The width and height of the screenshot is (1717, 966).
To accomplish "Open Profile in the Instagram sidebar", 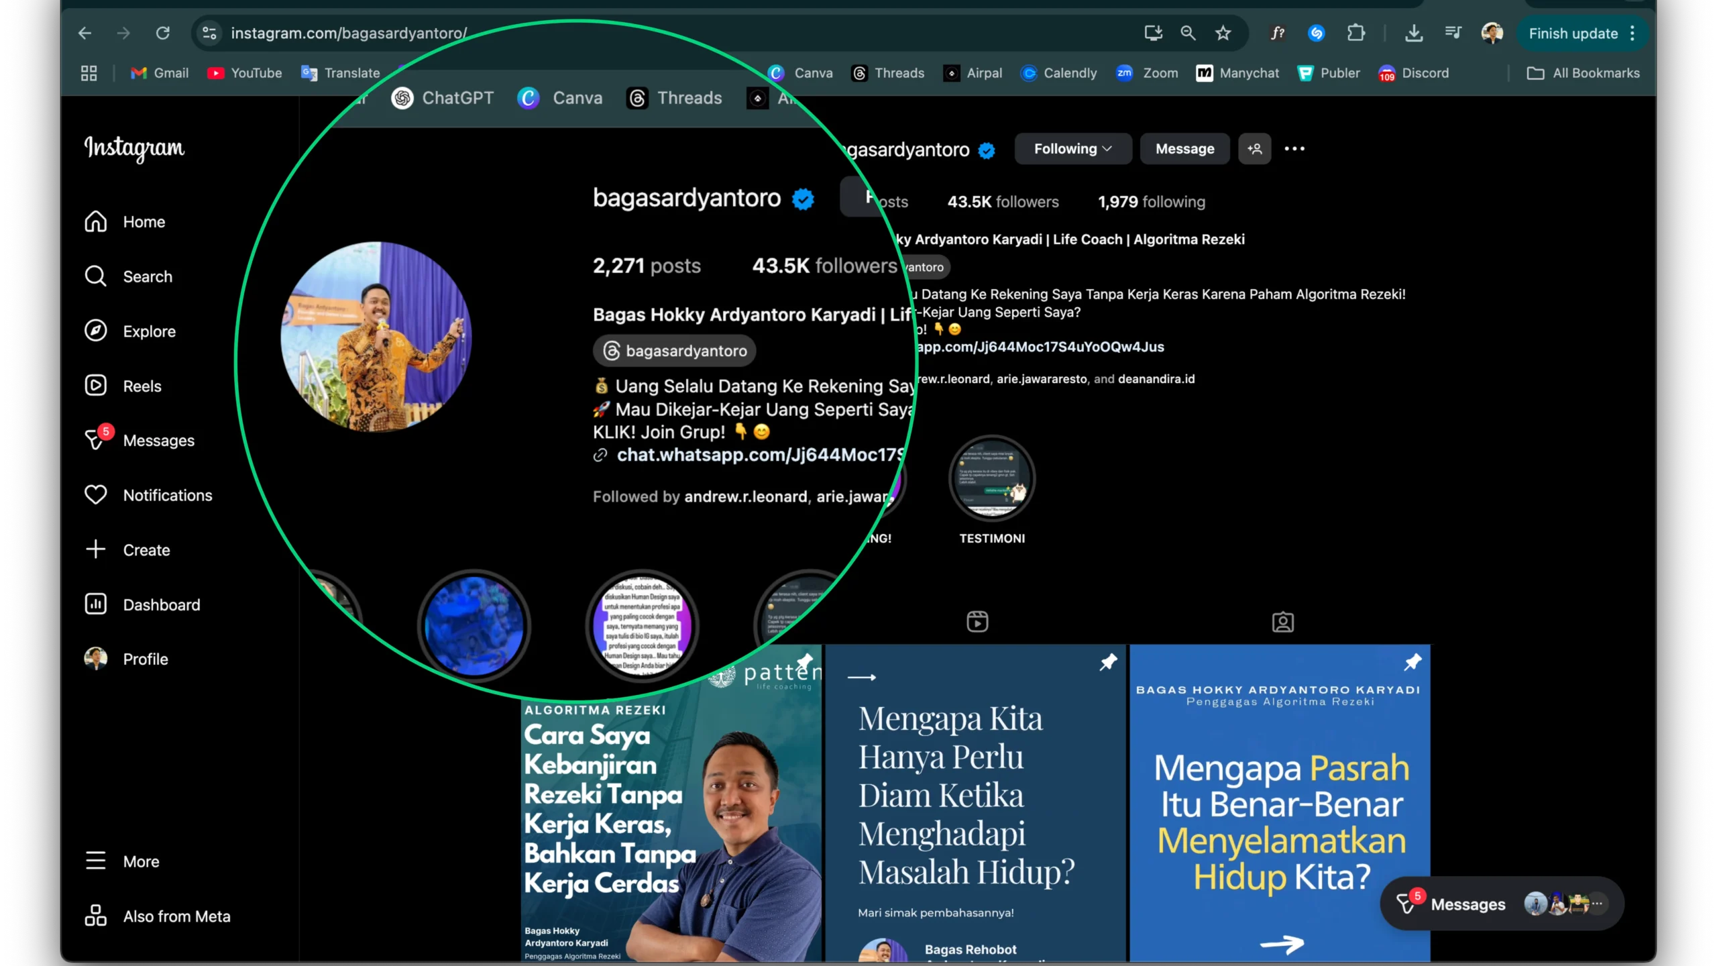I will [126, 659].
